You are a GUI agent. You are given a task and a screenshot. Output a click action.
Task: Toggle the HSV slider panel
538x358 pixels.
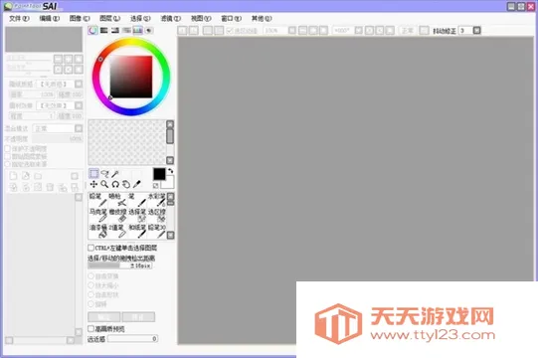pyautogui.click(x=115, y=30)
